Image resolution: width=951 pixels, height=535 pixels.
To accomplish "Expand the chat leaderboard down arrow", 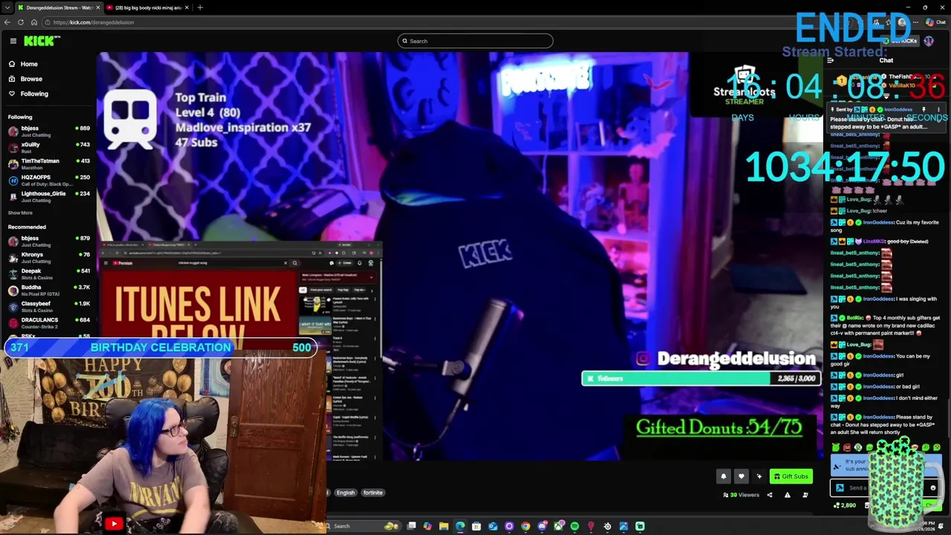I will point(886,96).
